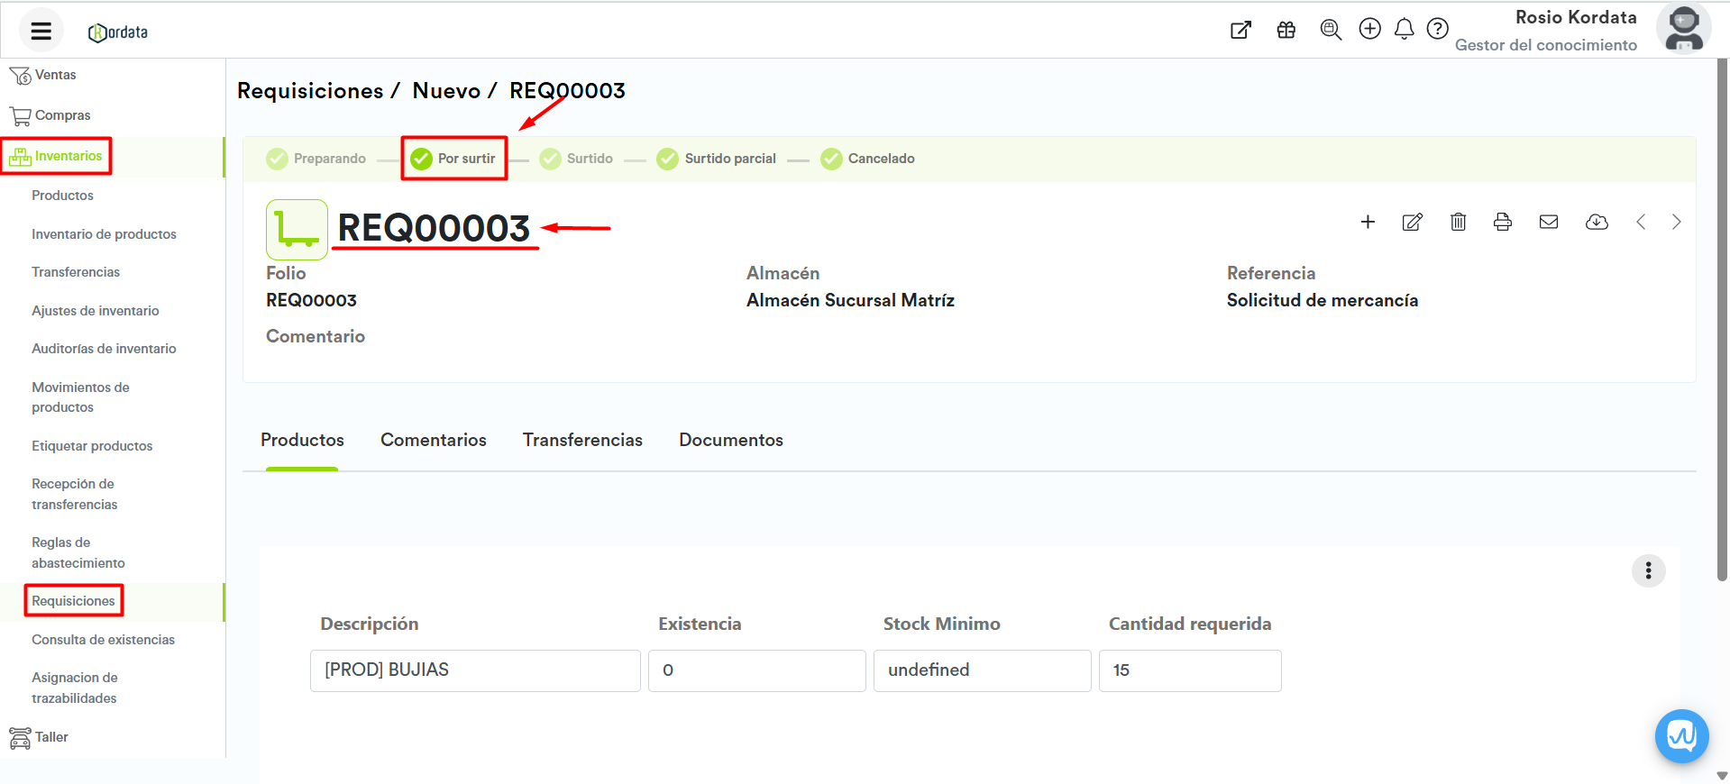Open the three-dot options menu
The image size is (1730, 784).
1648,570
